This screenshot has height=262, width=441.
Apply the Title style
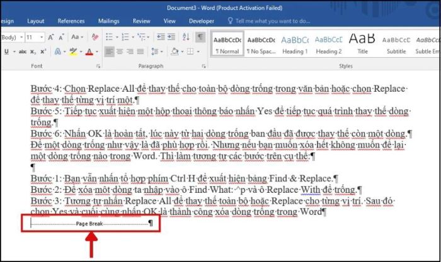362,45
